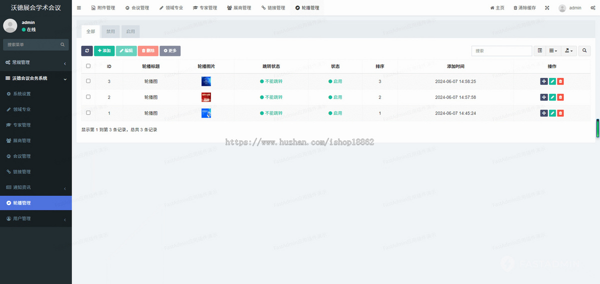Toggle the sidebar hamburger menu
Image resolution: width=600 pixels, height=284 pixels.
click(79, 8)
